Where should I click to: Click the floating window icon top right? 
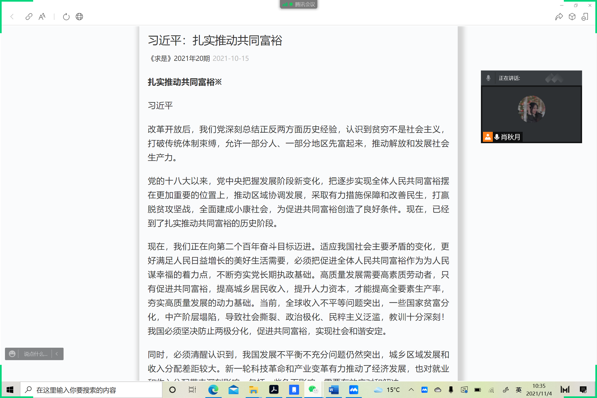[585, 17]
